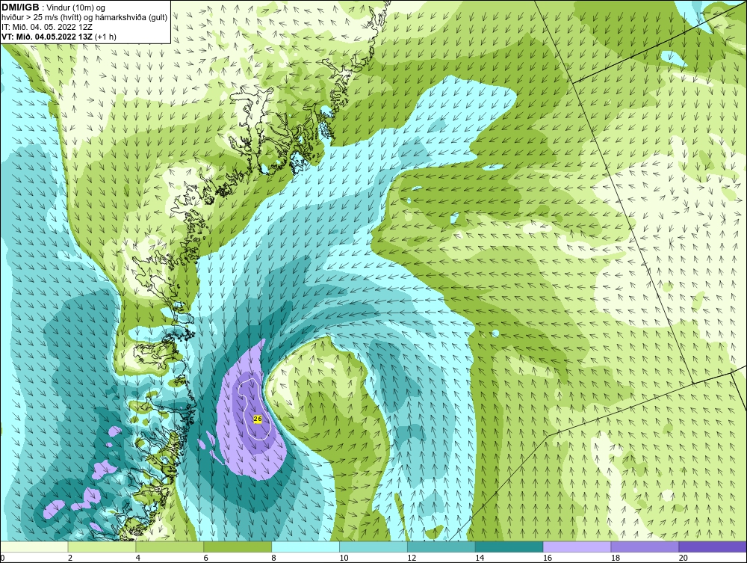The width and height of the screenshot is (747, 563).
Task: Click the legend scale label 8
Action: click(x=273, y=558)
